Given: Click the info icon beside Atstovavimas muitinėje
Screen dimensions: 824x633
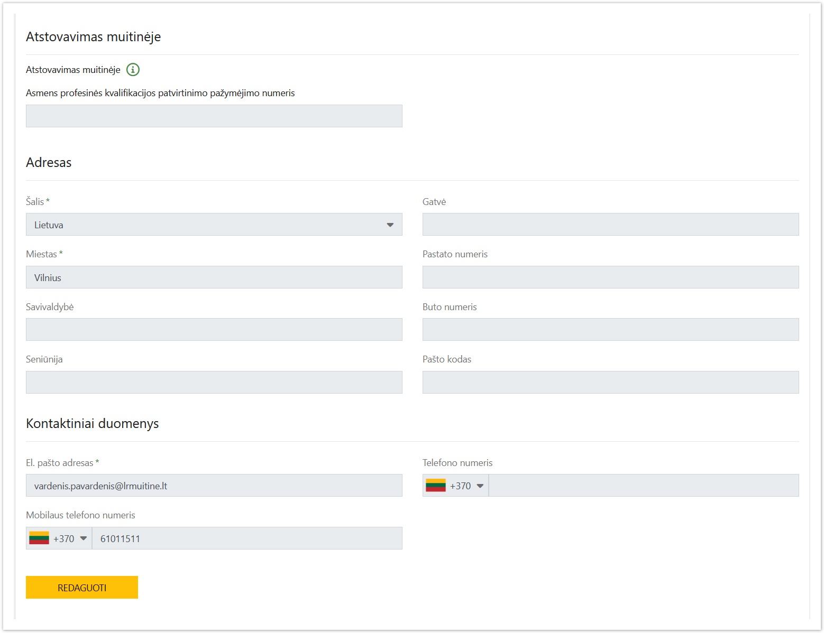Looking at the screenshot, I should click(x=133, y=70).
